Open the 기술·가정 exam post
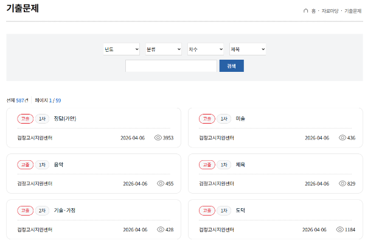 tap(64, 210)
